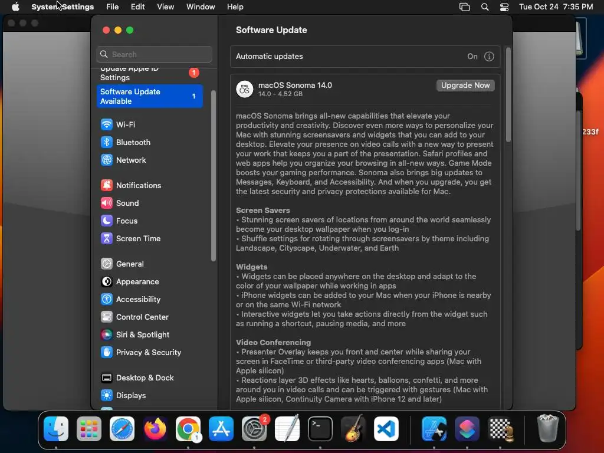This screenshot has height=453, width=604.
Task: Click System Settings icon in the Dock
Action: (x=254, y=429)
